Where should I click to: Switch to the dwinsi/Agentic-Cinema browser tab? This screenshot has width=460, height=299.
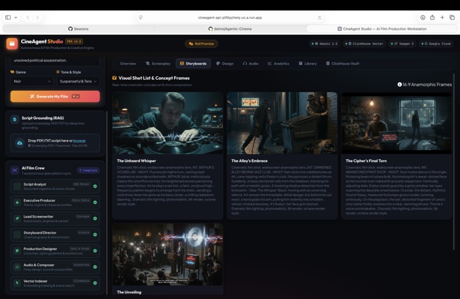pyautogui.click(x=229, y=29)
